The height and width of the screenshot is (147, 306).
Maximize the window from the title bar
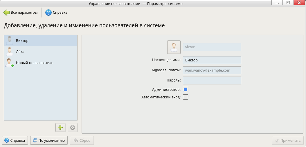tap(288, 3)
